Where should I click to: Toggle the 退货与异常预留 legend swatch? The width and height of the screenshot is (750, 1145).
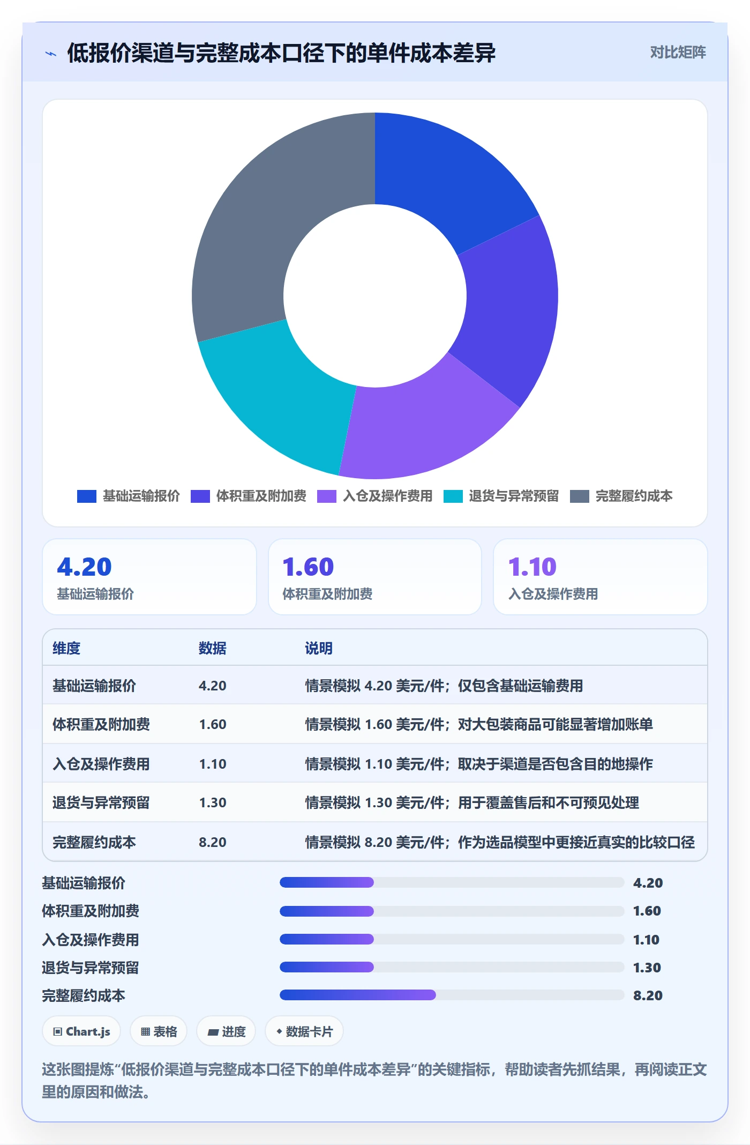tap(453, 496)
